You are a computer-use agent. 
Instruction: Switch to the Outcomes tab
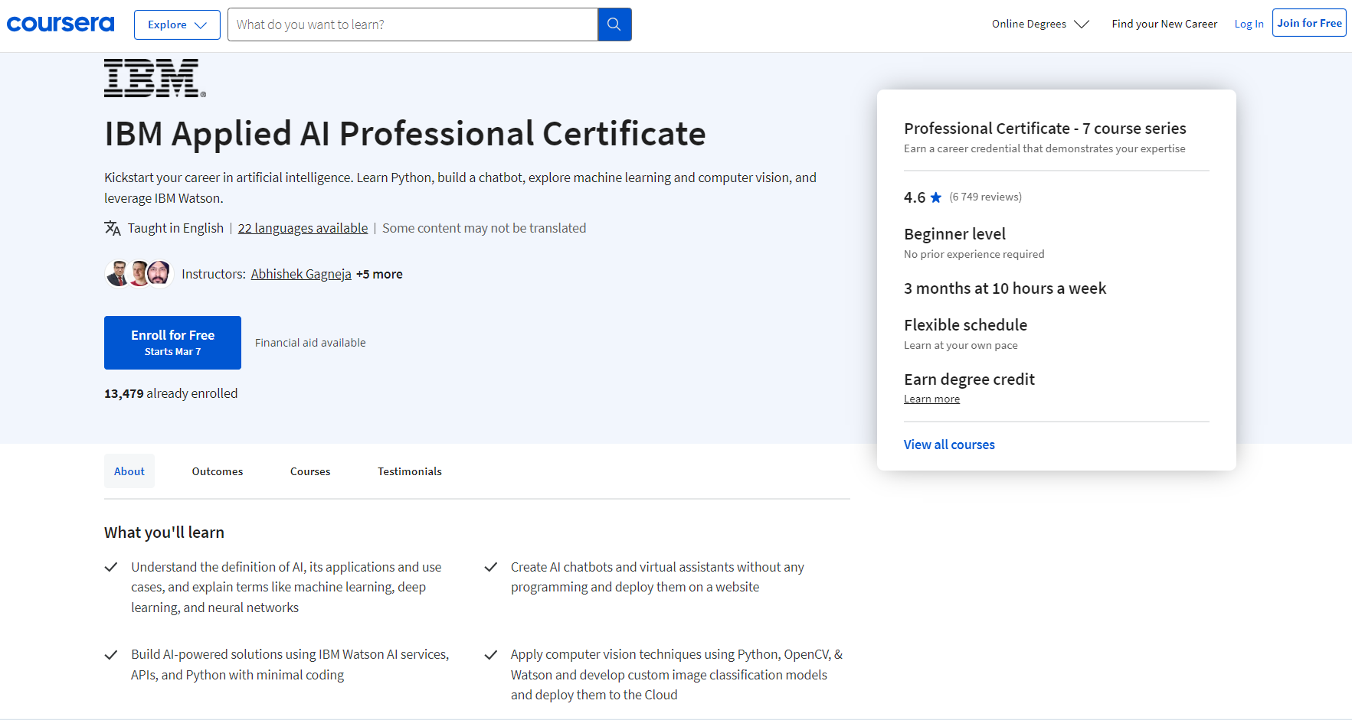[218, 471]
